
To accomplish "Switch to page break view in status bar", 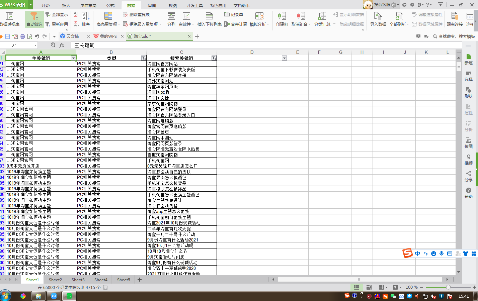I will (x=369, y=287).
